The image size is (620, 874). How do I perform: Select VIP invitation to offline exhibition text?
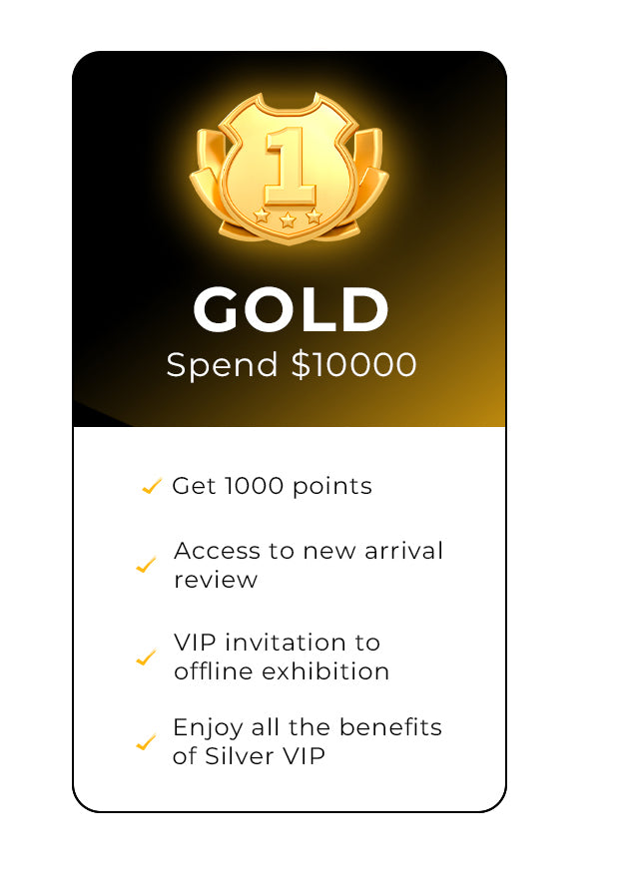pos(281,656)
